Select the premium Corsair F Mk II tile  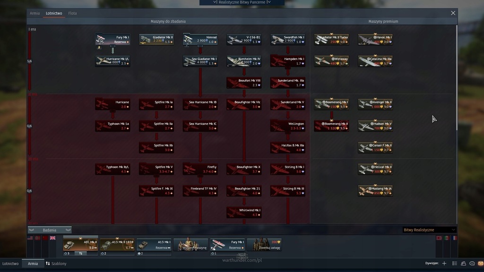pyautogui.click(x=375, y=147)
